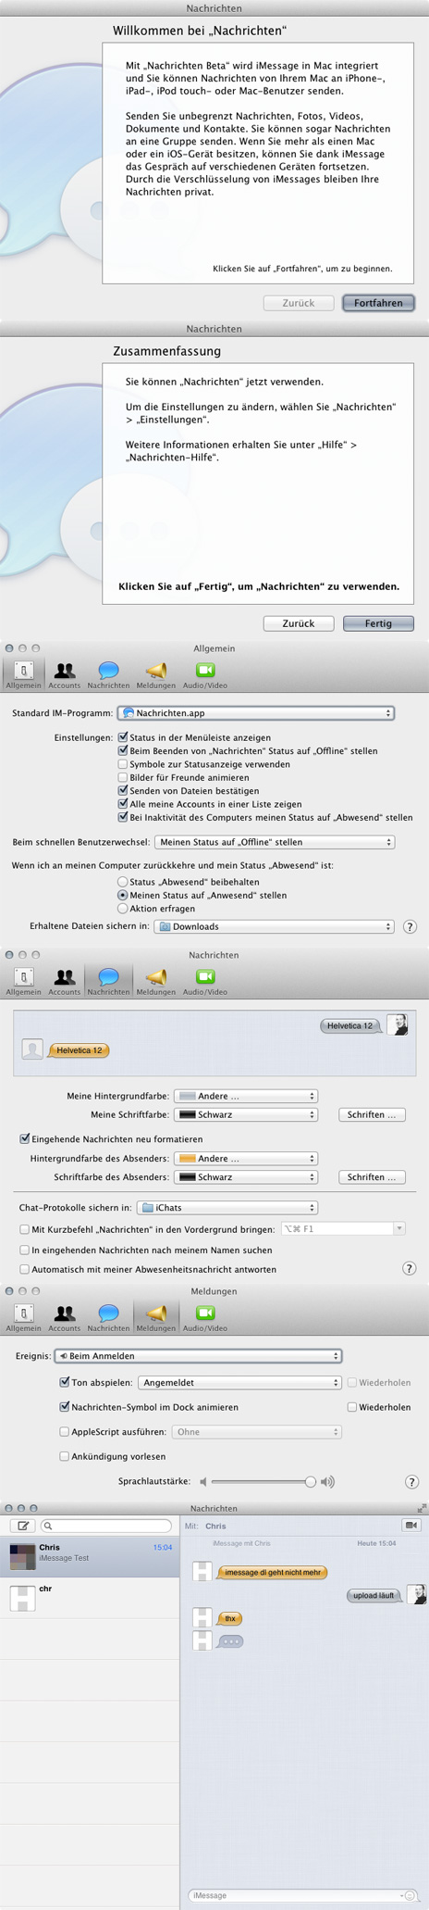This screenshot has width=429, height=1910.
Task: Click Fertig button in Zusammenfassung window
Action: (378, 623)
